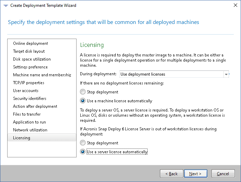Image resolution: width=241 pixels, height=182 pixels.
Task: Open TCP/IP properties section
Action: (28, 83)
